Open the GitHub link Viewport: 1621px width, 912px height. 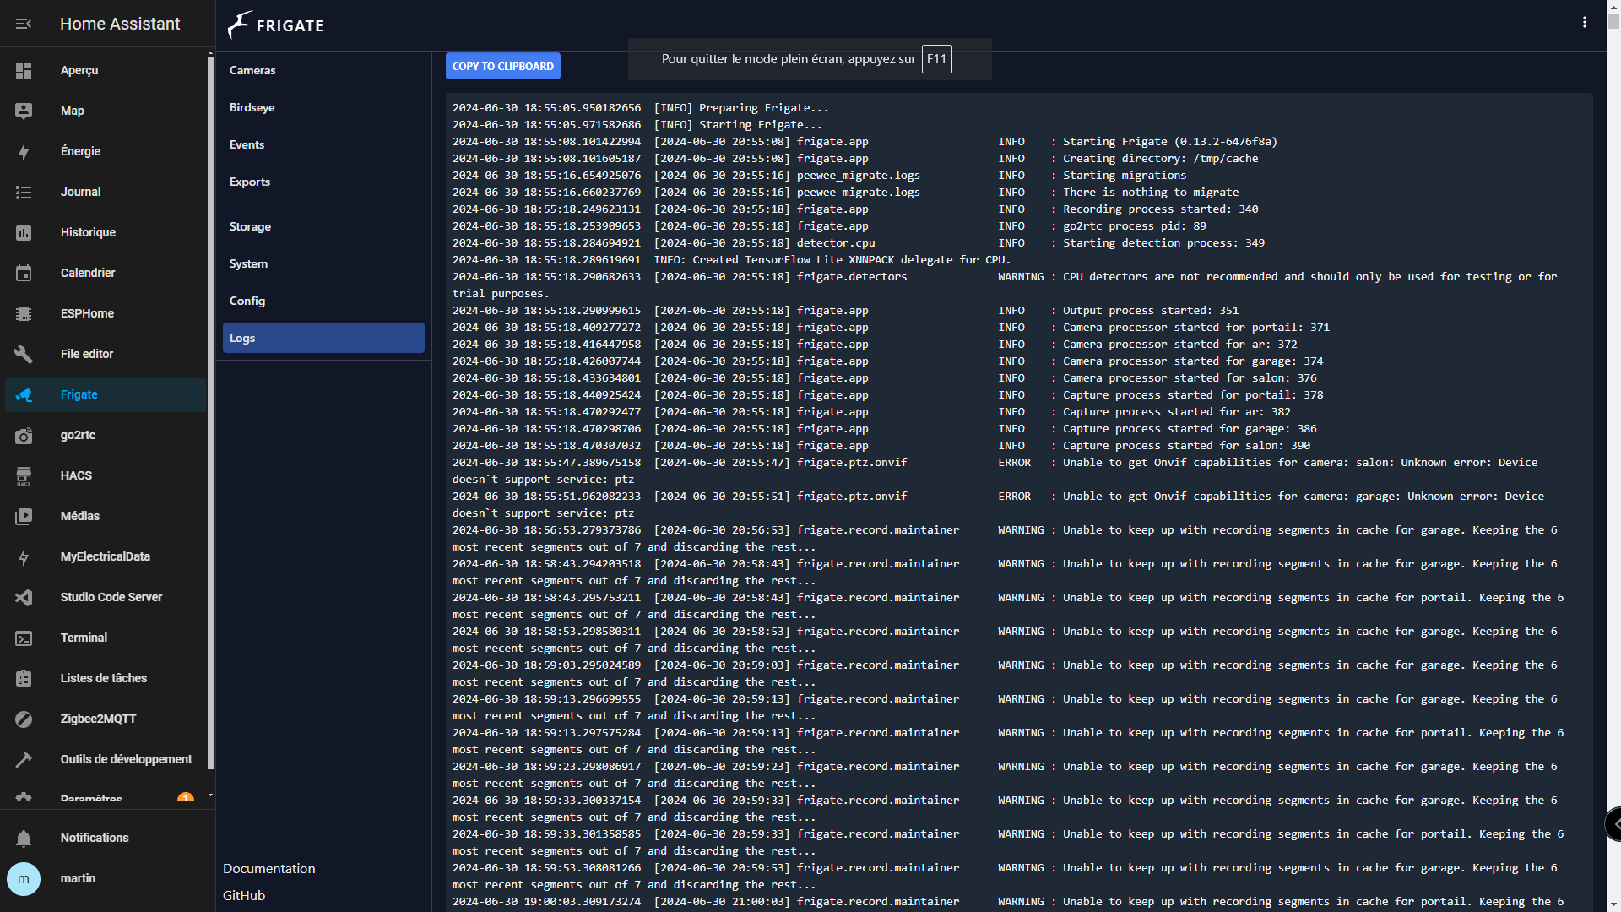(x=244, y=895)
